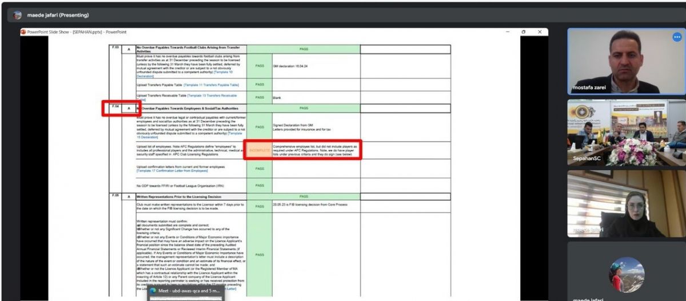
Task: Minimize the PowerPoint slide show window
Action: click(507, 32)
